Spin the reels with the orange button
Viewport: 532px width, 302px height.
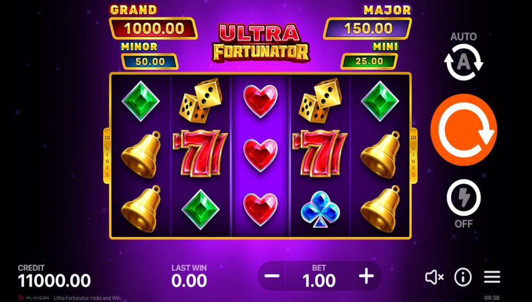(x=463, y=130)
